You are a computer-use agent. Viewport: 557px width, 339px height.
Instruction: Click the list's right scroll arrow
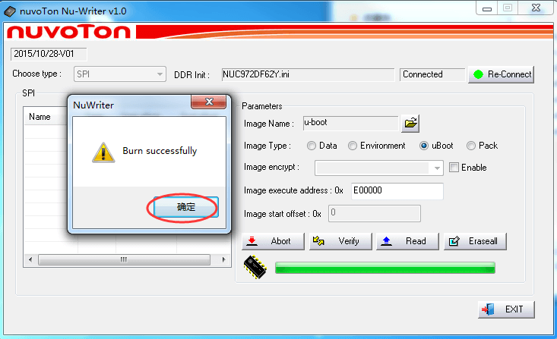tap(223, 259)
